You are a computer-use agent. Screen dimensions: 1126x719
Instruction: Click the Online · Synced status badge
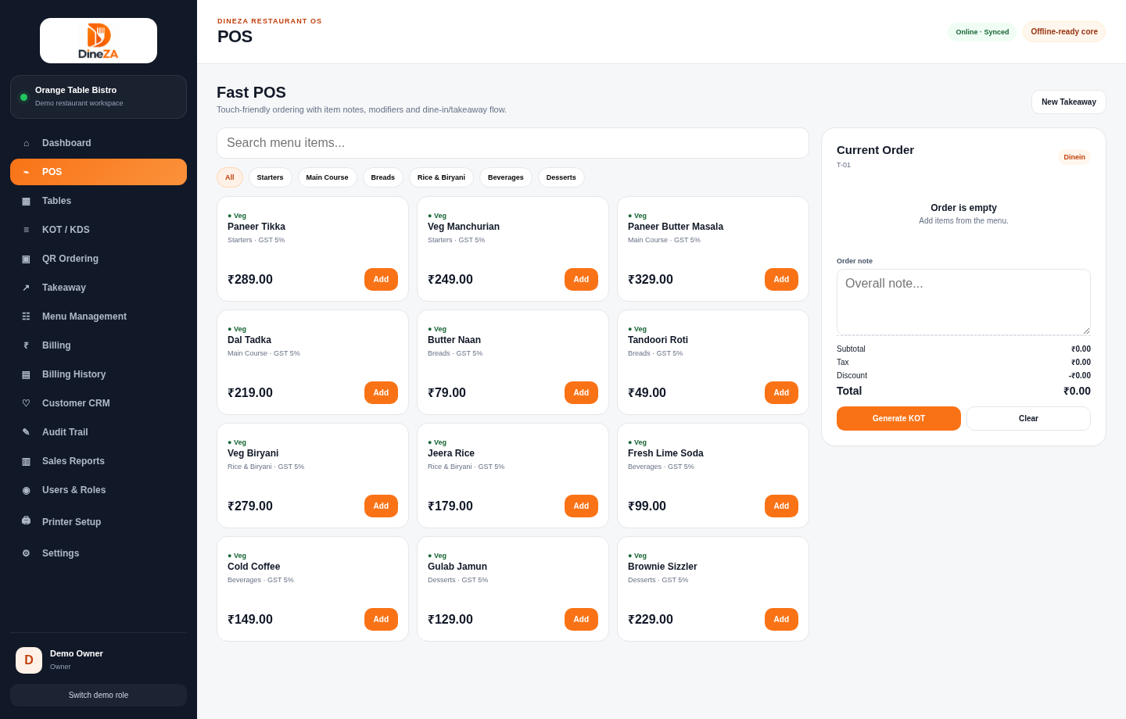click(982, 32)
